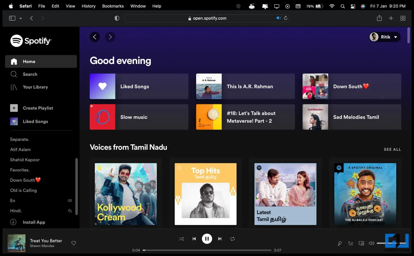Open macOS Control Center
The height and width of the screenshot is (256, 414).
pos(353,6)
